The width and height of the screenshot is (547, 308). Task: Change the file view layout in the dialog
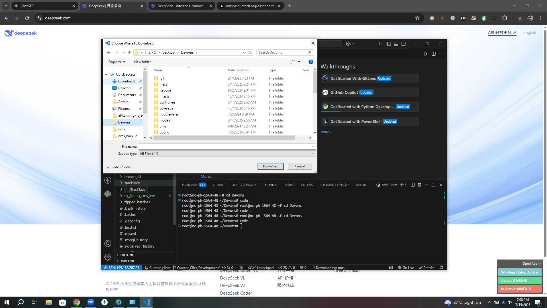pos(293,62)
